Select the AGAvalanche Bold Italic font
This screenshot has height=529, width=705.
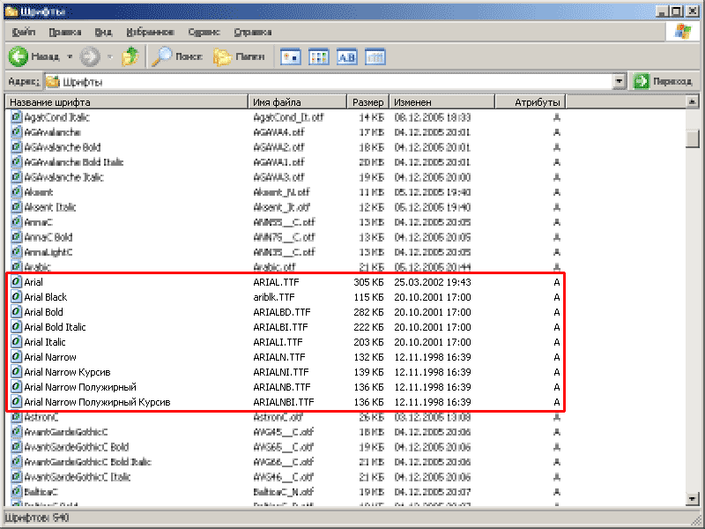74,162
